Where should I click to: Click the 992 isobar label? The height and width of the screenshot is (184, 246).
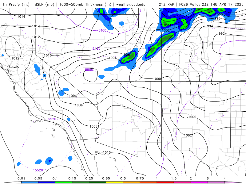pos(222,34)
